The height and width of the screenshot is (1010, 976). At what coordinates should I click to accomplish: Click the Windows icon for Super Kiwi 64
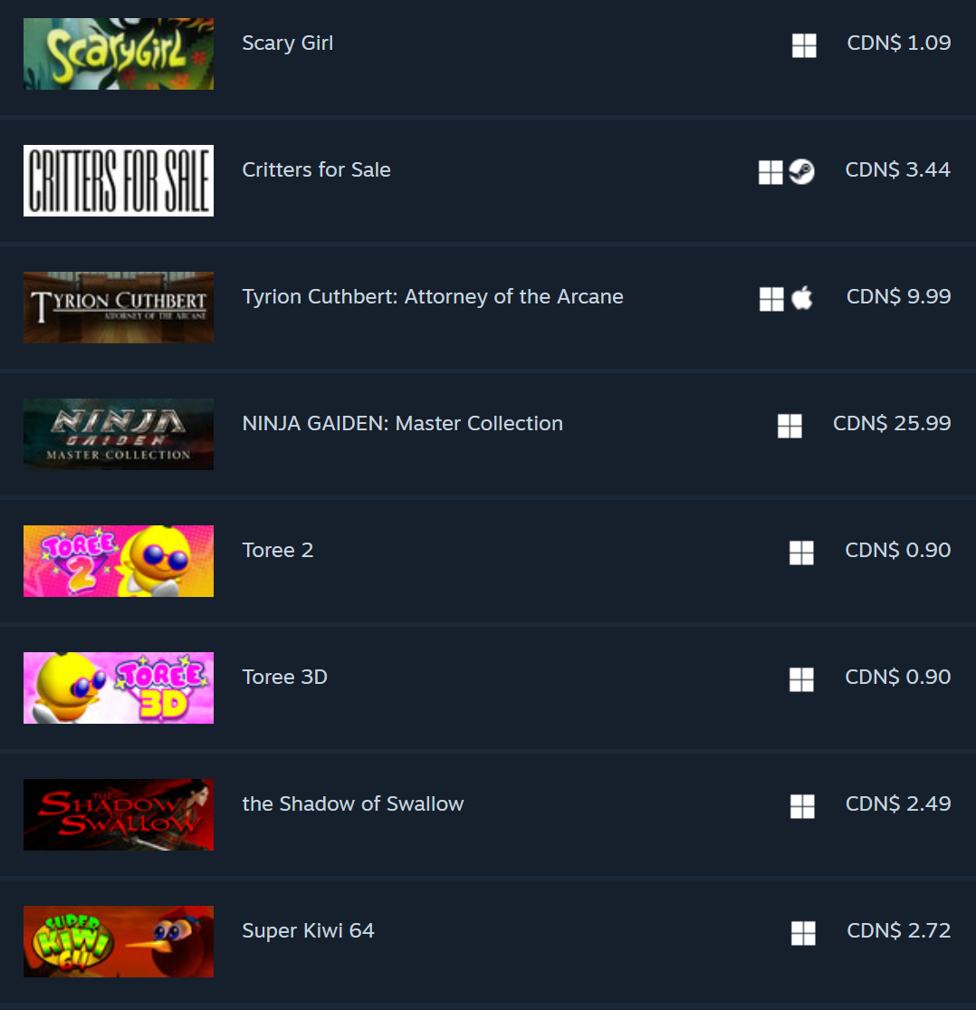tap(803, 933)
